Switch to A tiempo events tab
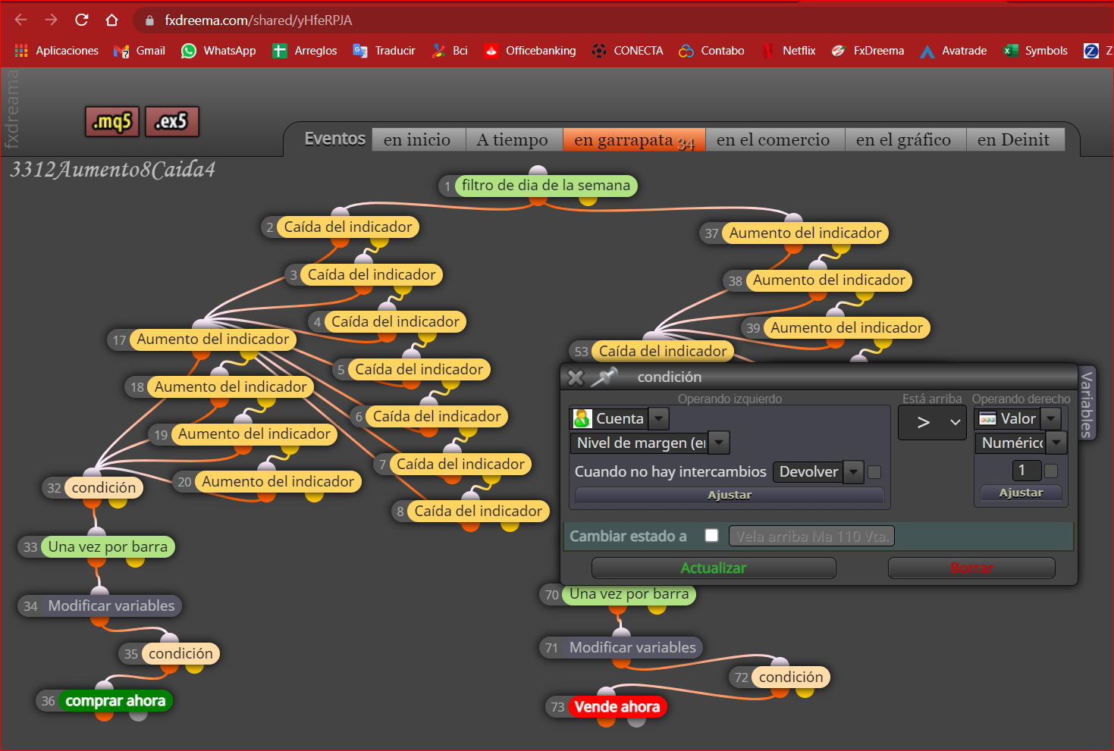The height and width of the screenshot is (751, 1114). pos(513,139)
